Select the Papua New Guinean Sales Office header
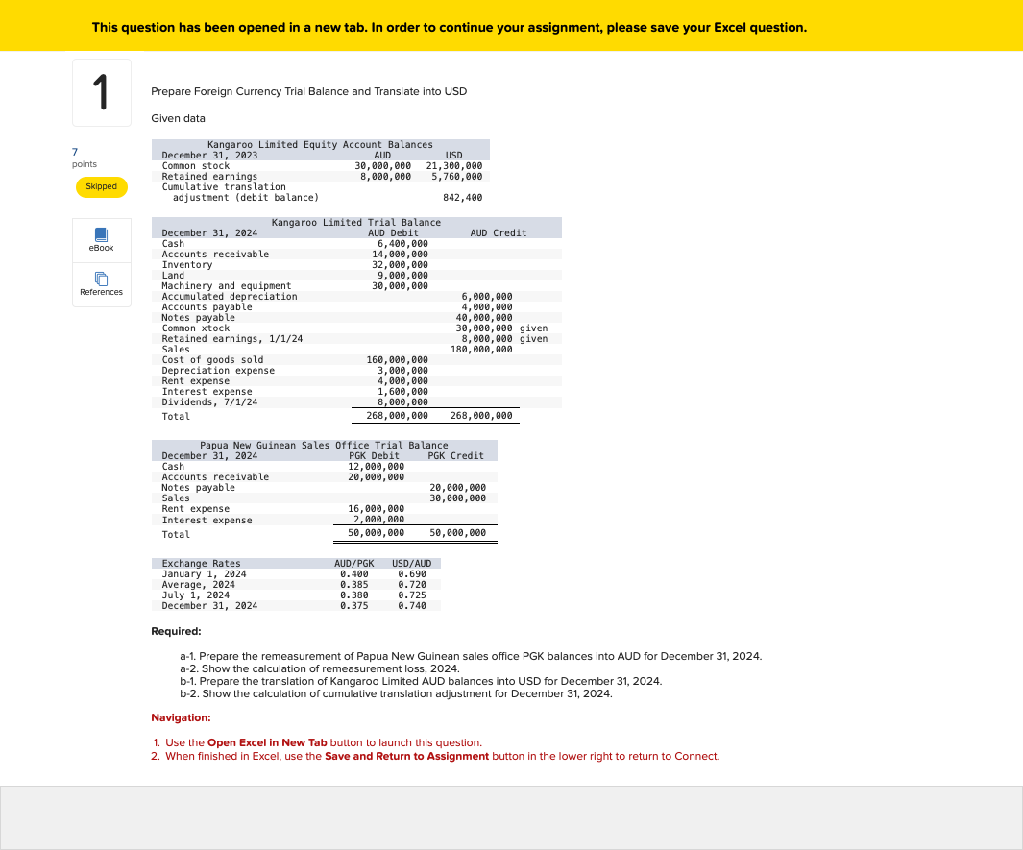The height and width of the screenshot is (850, 1023). coord(324,445)
